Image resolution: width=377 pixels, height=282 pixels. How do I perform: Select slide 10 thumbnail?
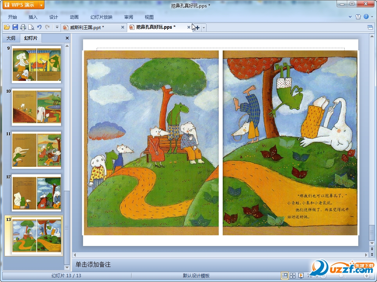[x=36, y=107]
